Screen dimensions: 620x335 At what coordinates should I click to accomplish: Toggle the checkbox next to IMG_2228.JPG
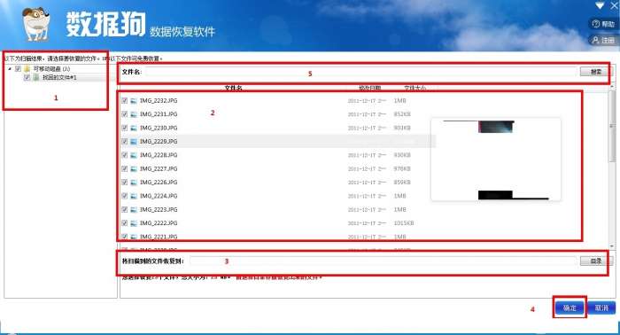[125, 155]
